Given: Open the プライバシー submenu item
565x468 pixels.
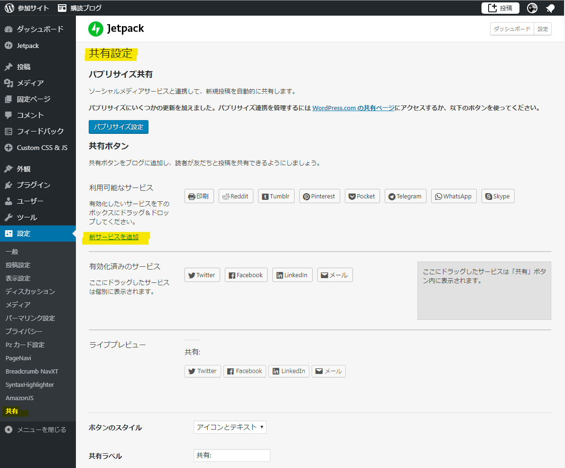Looking at the screenshot, I should click(24, 331).
